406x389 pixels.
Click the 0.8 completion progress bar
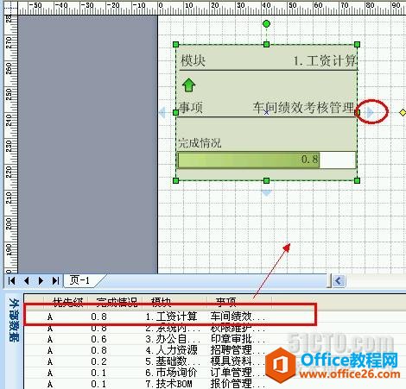267,160
